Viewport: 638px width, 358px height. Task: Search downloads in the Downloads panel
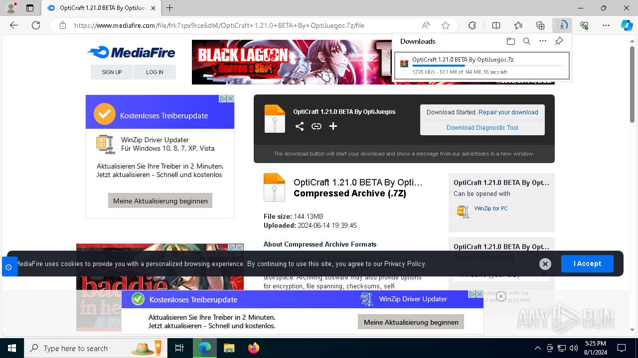point(527,41)
